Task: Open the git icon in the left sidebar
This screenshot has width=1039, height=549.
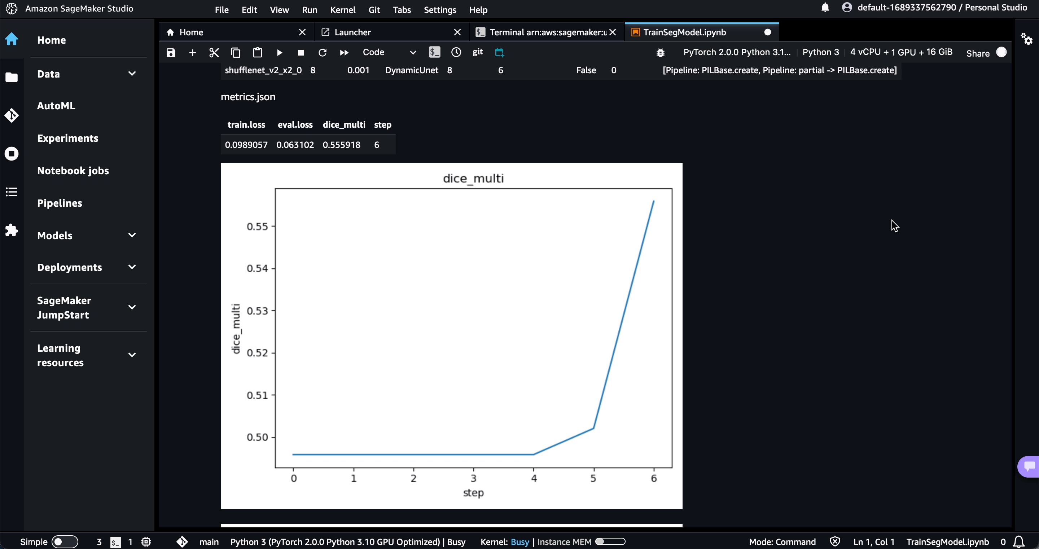Action: pyautogui.click(x=12, y=115)
